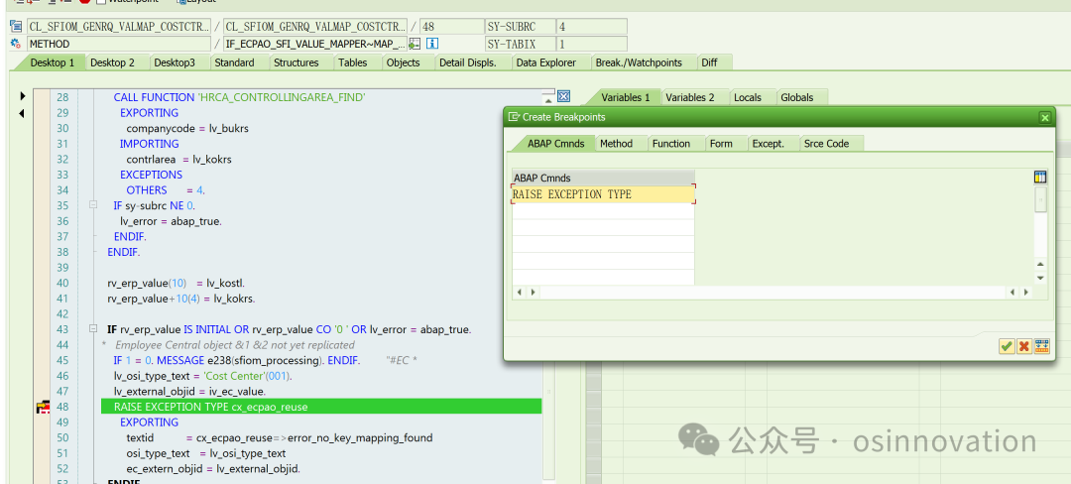Click the SY-TABIX value field showing 1

(591, 44)
